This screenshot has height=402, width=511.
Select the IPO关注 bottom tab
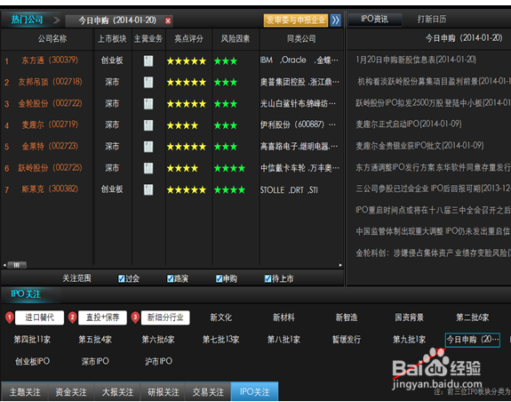[254, 391]
